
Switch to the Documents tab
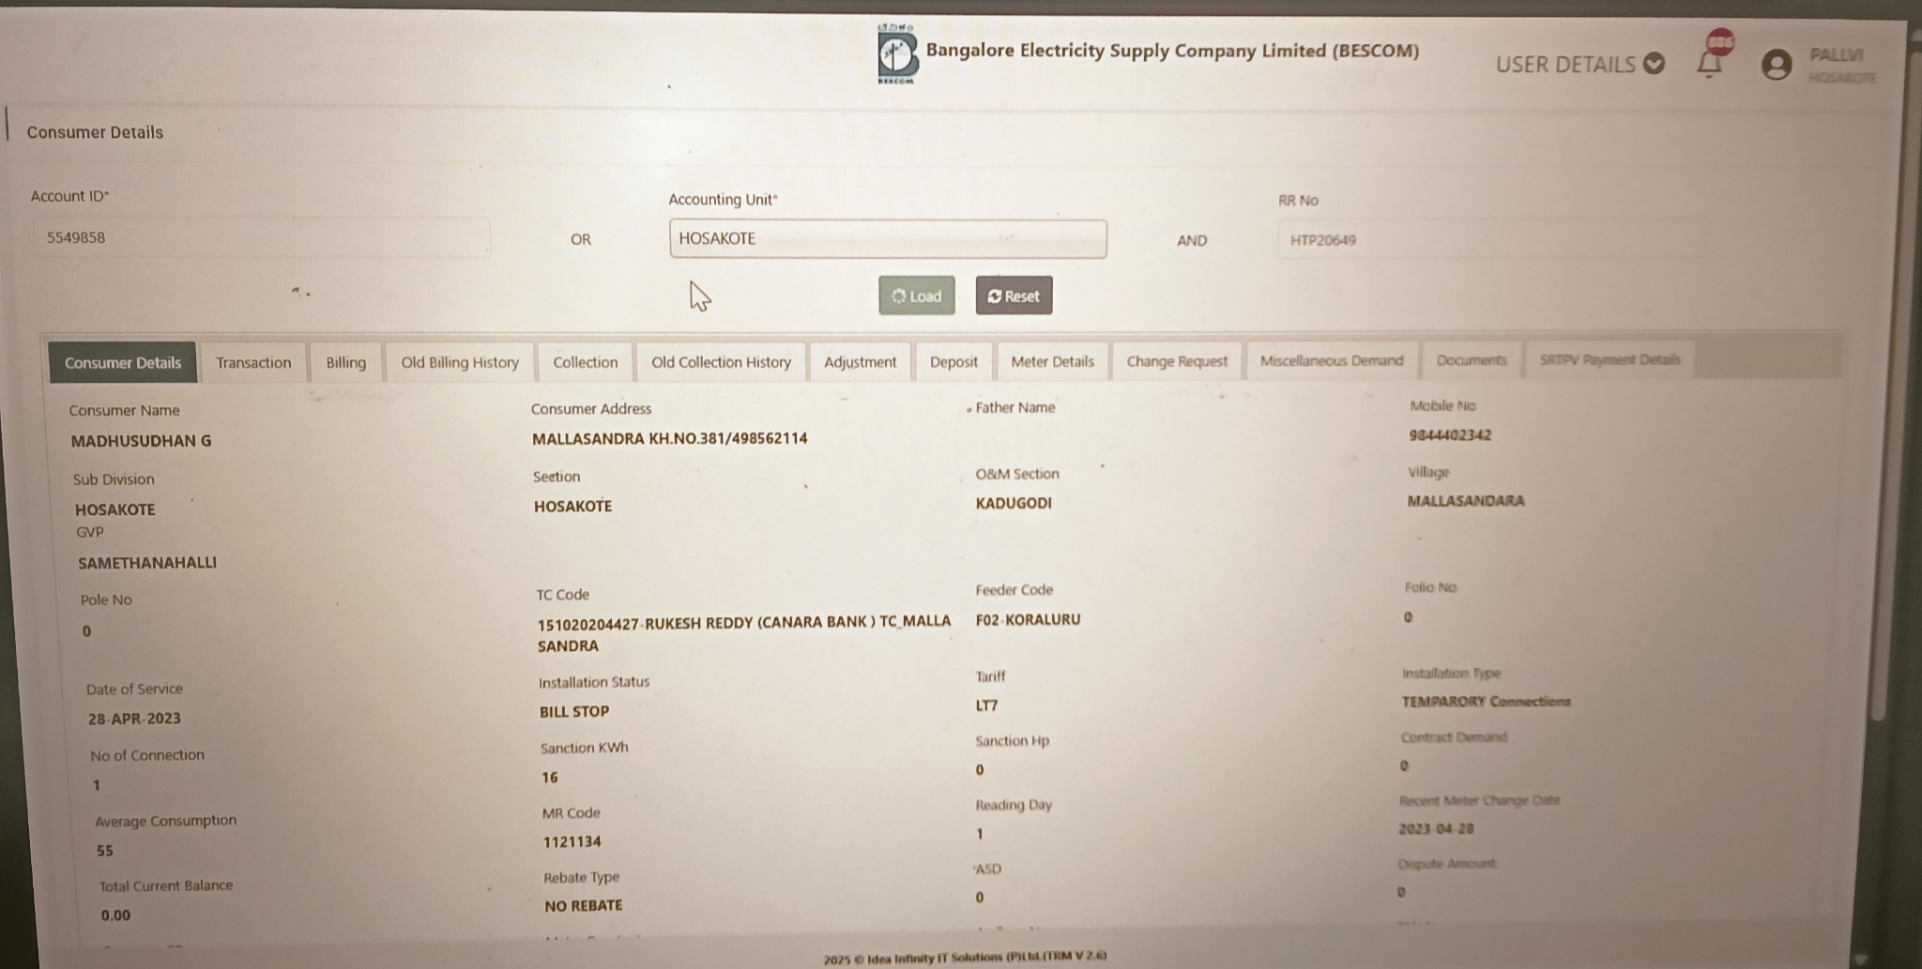(1472, 360)
